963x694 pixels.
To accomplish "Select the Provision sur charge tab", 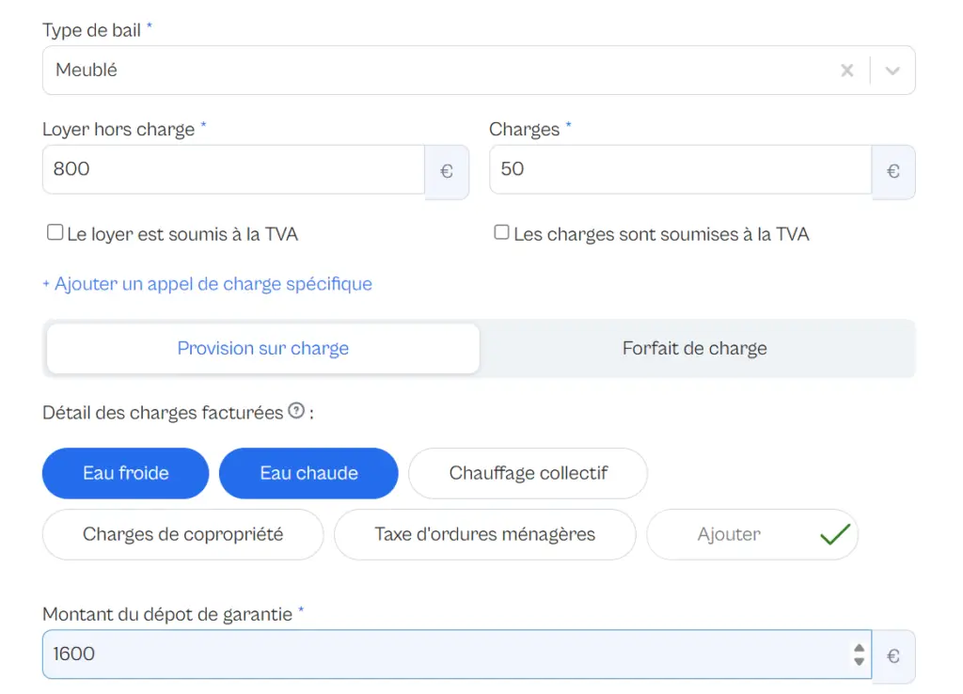I will (263, 348).
